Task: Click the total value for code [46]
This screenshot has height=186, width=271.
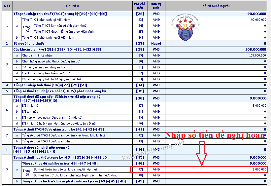Action: [x=216, y=164]
